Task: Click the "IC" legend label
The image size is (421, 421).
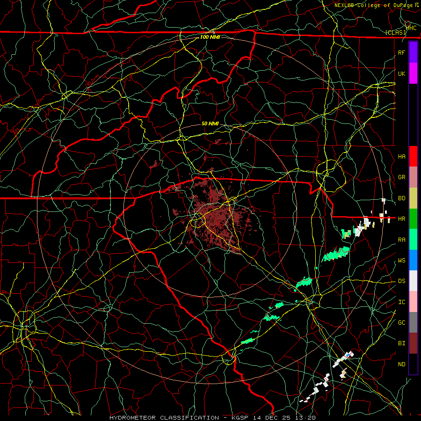Action: pos(401,302)
